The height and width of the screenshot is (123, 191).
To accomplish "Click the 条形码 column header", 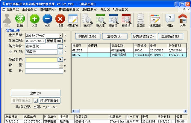I will coord(99,45).
